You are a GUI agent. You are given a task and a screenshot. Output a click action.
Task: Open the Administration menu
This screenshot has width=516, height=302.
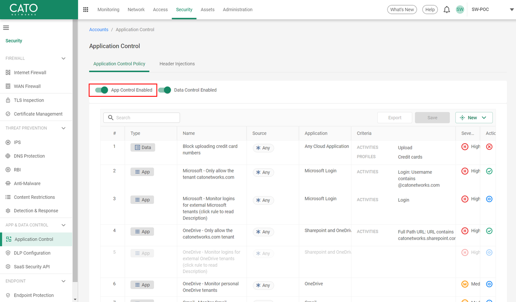pos(238,9)
